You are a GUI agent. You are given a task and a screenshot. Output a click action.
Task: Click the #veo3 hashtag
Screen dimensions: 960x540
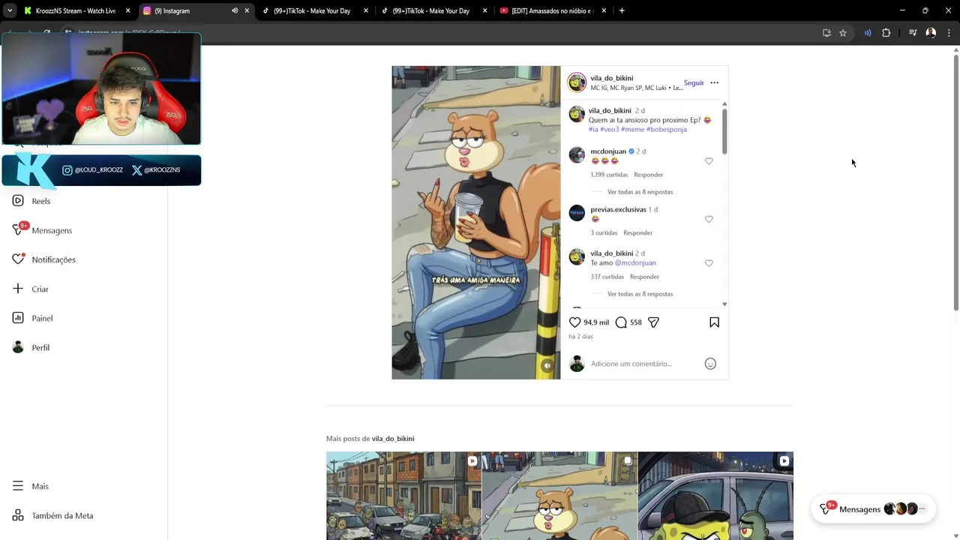coord(609,130)
